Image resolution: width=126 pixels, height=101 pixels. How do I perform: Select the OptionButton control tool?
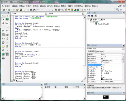[7, 31]
